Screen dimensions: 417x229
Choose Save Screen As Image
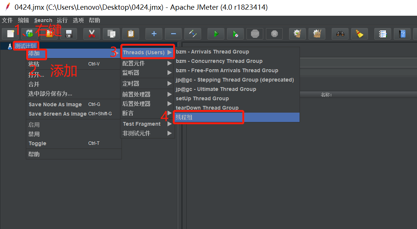point(74,114)
